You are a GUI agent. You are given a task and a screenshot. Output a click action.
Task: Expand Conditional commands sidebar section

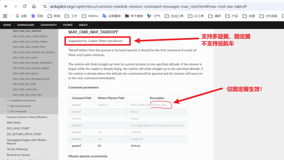pos(8,100)
